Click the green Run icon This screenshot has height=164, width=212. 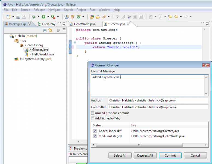pos(43,17)
